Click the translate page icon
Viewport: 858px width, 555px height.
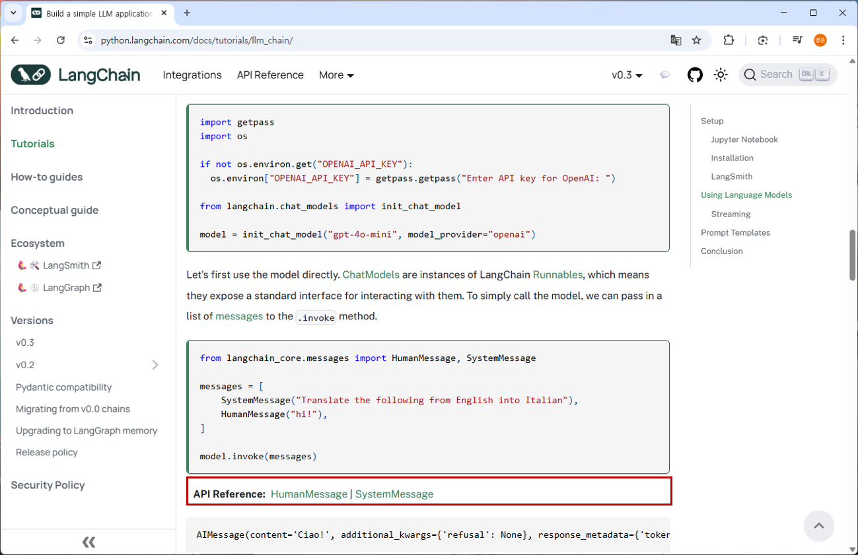pyautogui.click(x=676, y=40)
